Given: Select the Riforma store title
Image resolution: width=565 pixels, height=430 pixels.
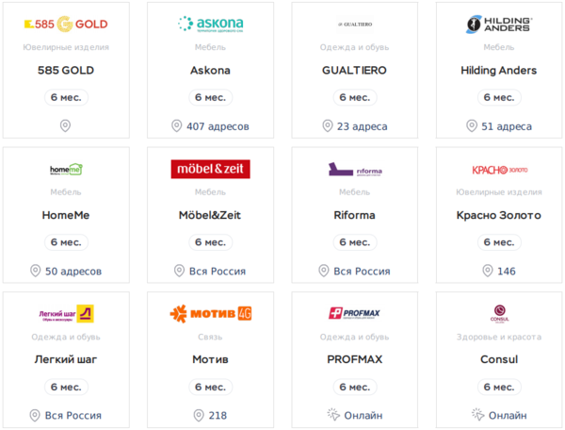Looking at the screenshot, I should coord(355,215).
